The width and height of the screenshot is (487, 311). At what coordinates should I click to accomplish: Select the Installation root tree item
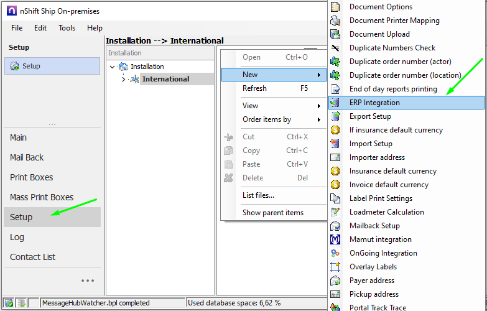coord(147,67)
